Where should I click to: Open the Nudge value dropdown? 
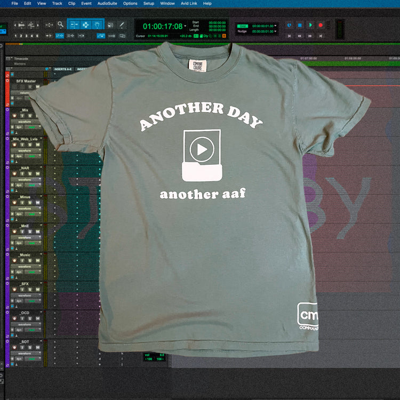[275, 31]
